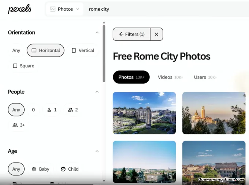Click the Pexels logo
This screenshot has height=185, width=249.
pyautogui.click(x=19, y=9)
